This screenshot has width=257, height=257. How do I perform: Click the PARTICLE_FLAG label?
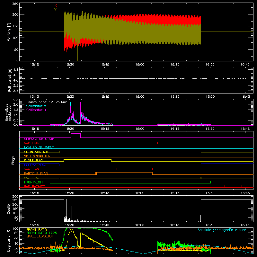click(36, 173)
